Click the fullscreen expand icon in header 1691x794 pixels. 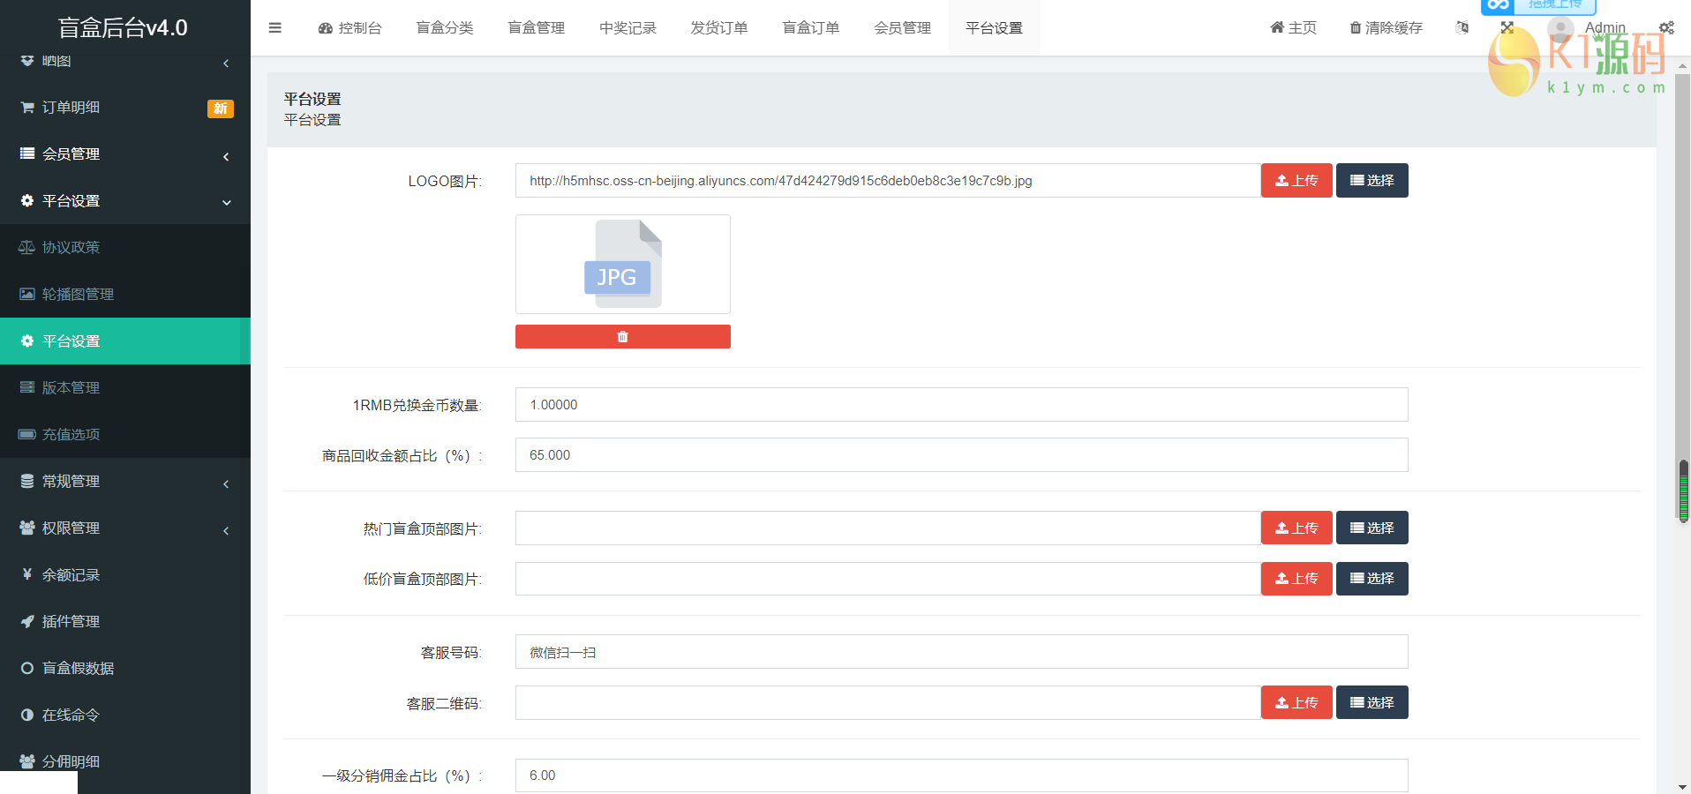tap(1507, 28)
